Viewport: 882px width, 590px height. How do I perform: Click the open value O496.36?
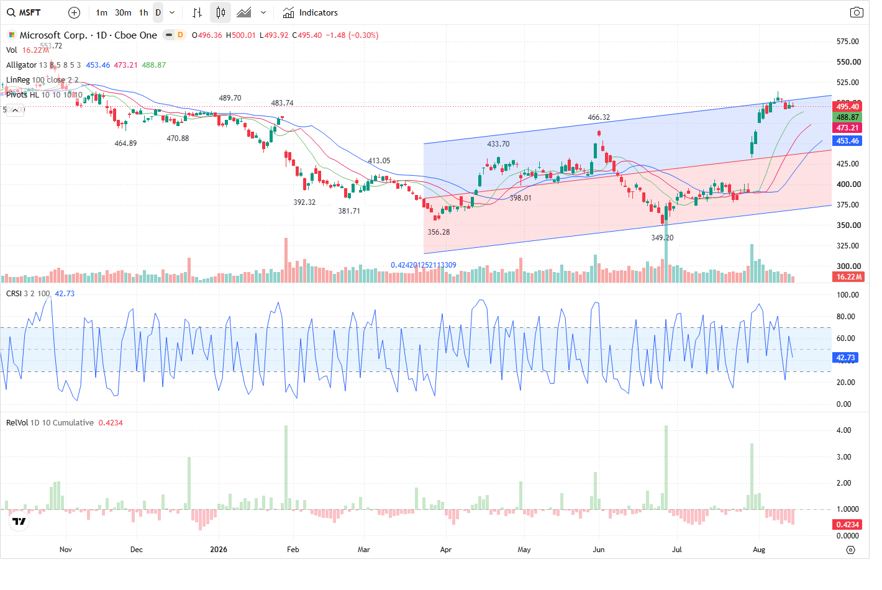207,35
